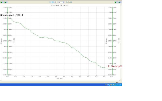Click the fit-to-window icon beside the magnifiers
Screen dimensions: 162x101
71,2
